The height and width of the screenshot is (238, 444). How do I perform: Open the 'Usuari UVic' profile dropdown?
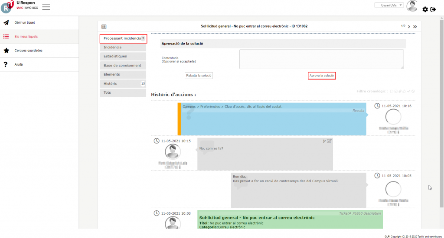click(x=388, y=5)
